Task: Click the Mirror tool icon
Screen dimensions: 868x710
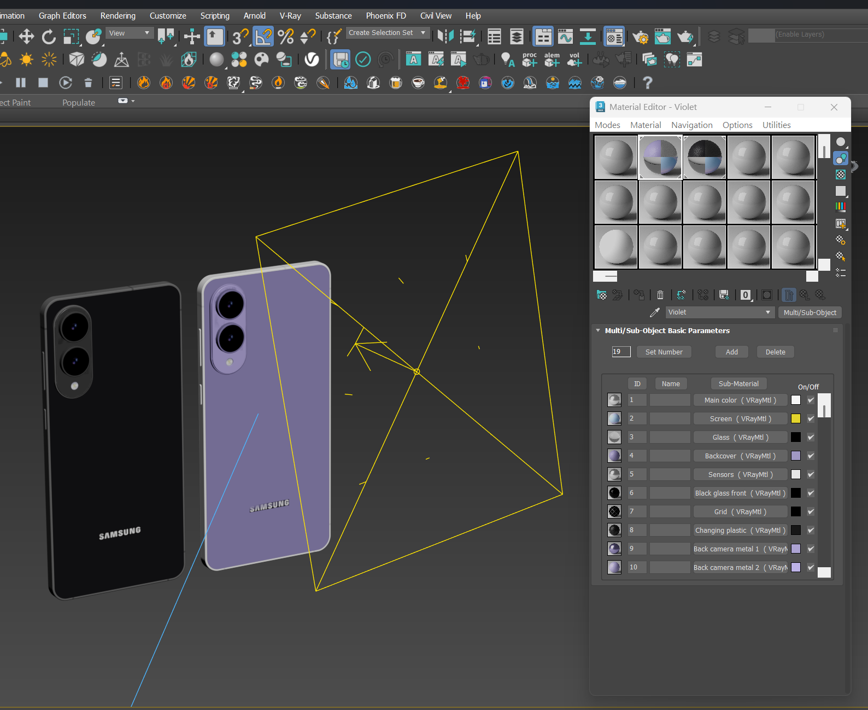Action: 445,37
